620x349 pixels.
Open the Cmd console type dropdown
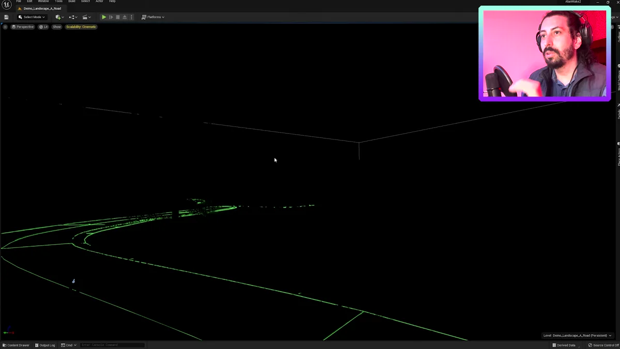tap(69, 345)
